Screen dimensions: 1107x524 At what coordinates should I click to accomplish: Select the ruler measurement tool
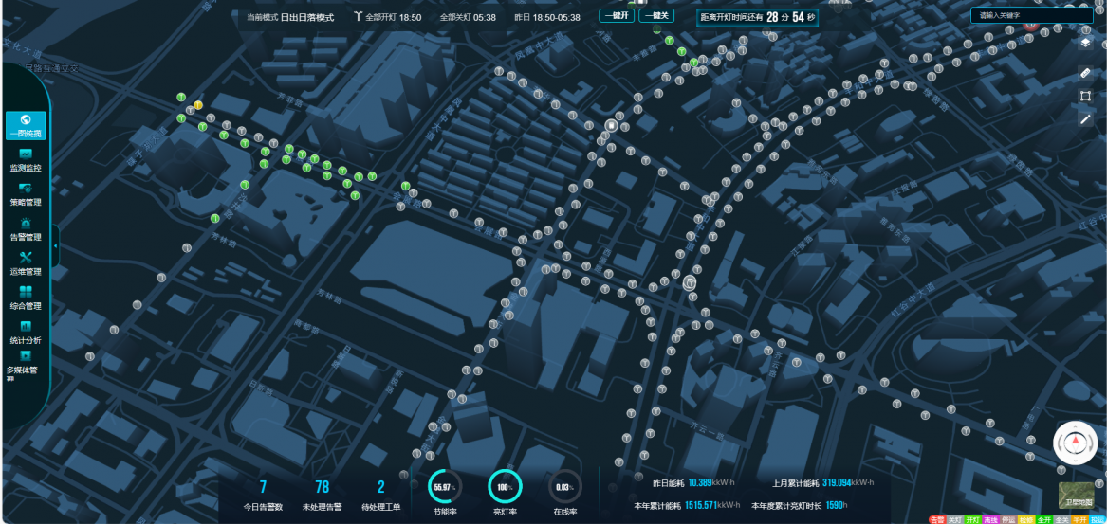pyautogui.click(x=1086, y=73)
